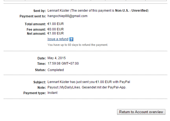Click the date May 4, 2015
Viewport: 170px width, 121px height.
pyautogui.click(x=56, y=58)
